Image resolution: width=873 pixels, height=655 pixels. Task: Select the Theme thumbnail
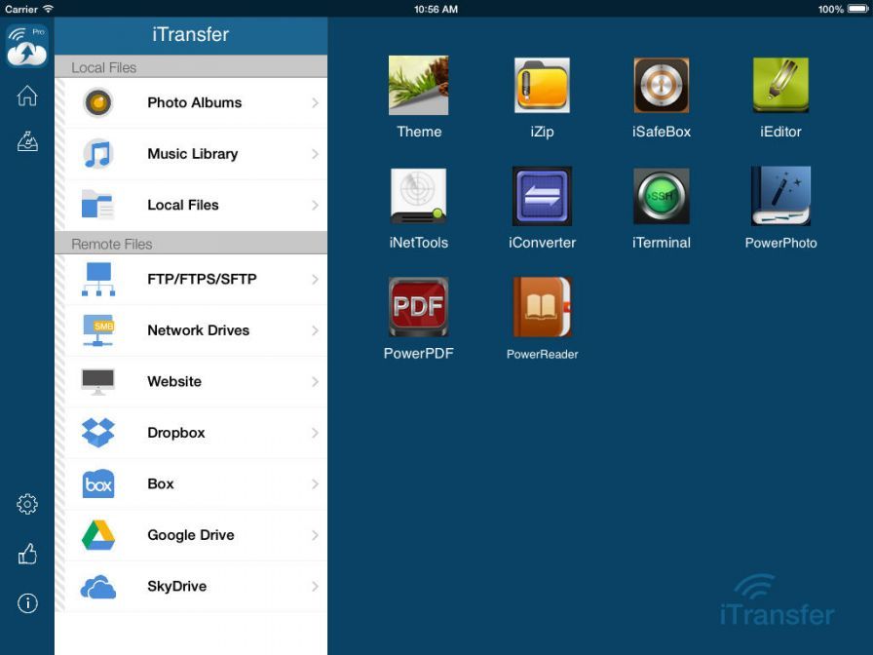(418, 86)
